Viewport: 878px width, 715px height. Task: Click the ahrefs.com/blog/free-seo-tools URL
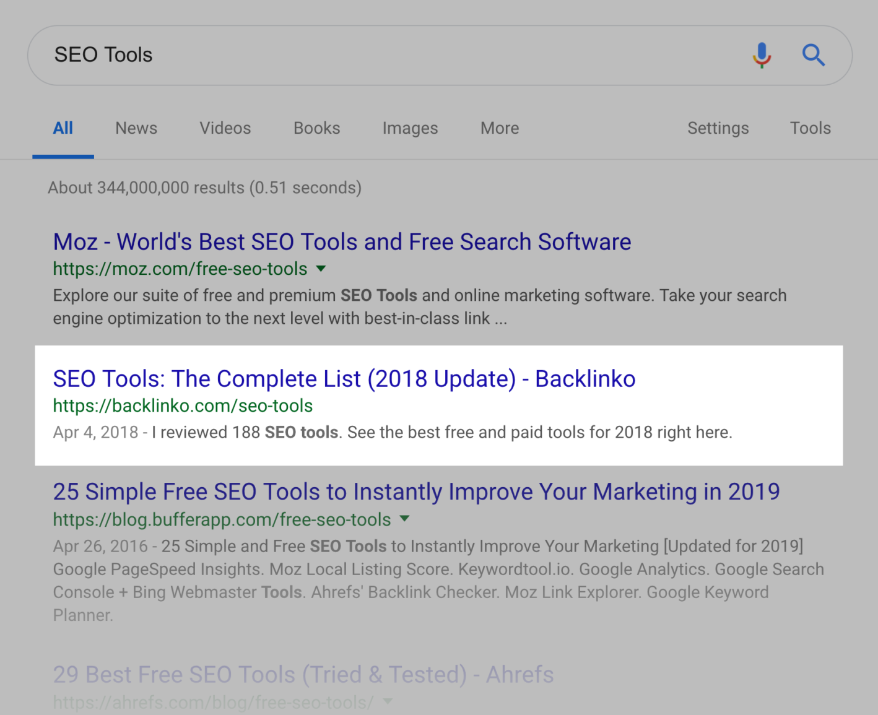(x=214, y=703)
